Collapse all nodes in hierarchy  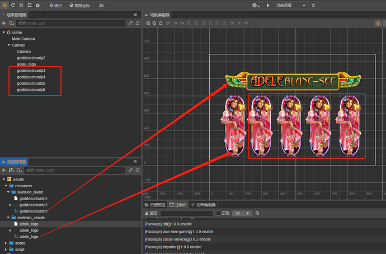(130, 23)
